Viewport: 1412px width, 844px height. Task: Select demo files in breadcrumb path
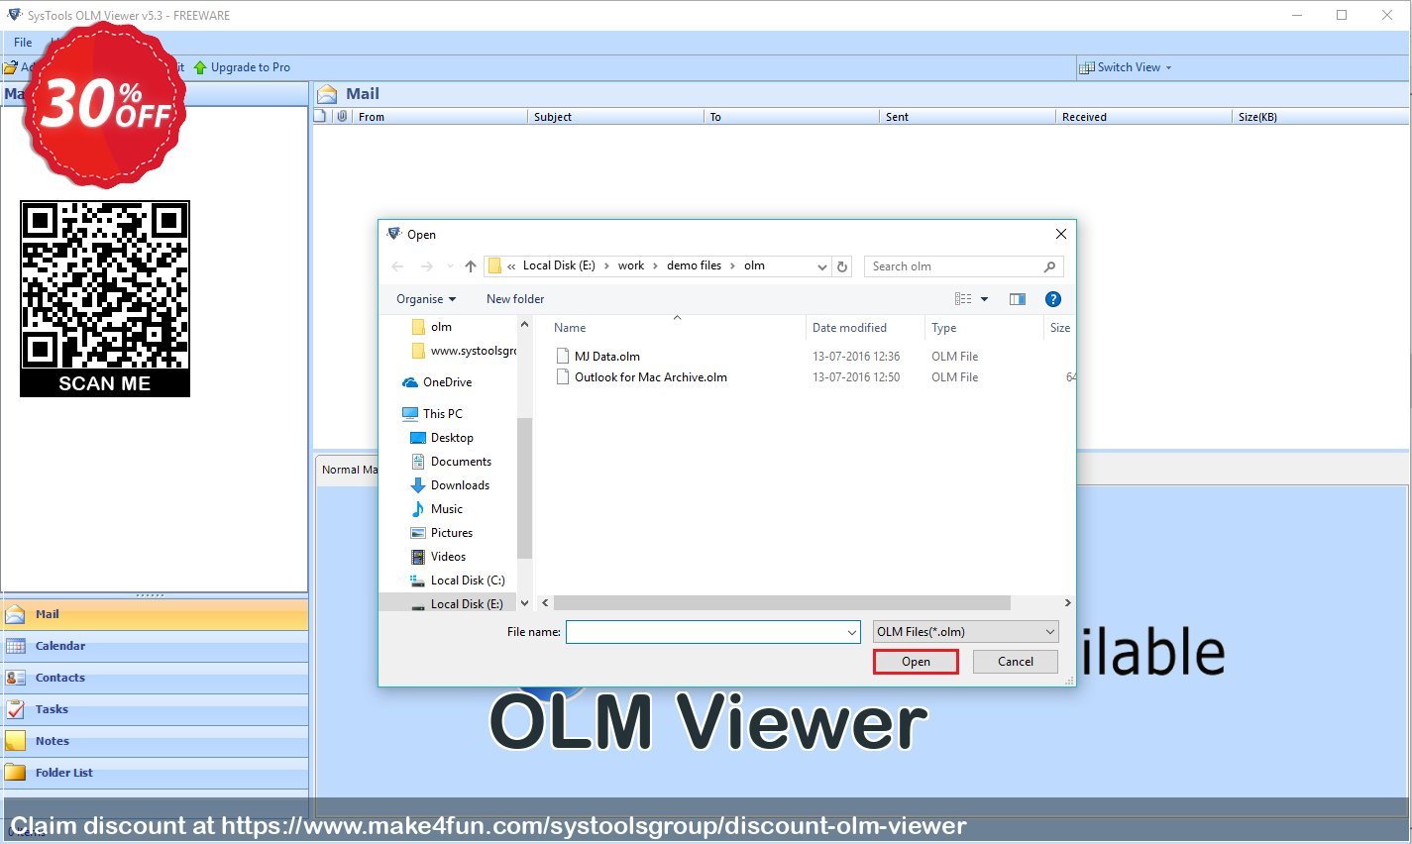click(694, 265)
